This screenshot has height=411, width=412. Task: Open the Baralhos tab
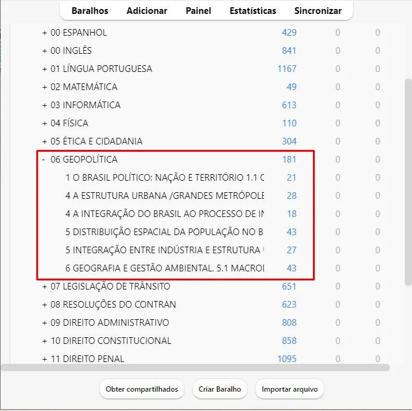90,11
